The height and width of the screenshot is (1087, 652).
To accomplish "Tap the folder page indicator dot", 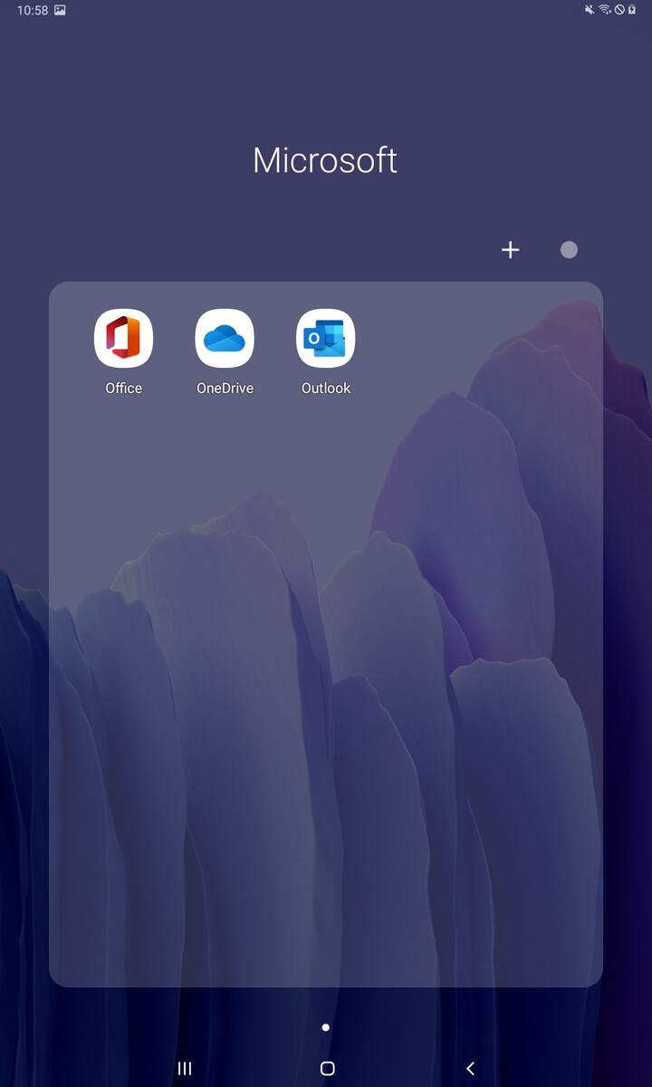I will (x=326, y=1027).
